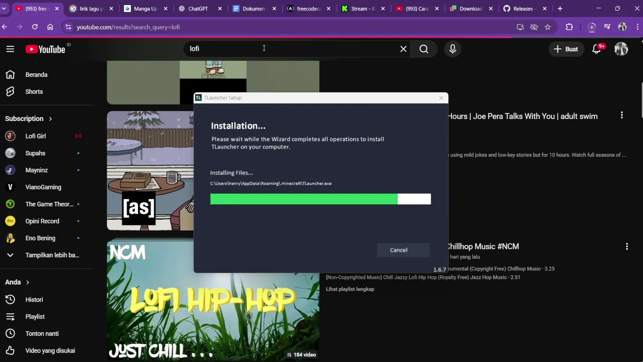
Task: Open the browser extensions puzzle icon
Action: [569, 27]
